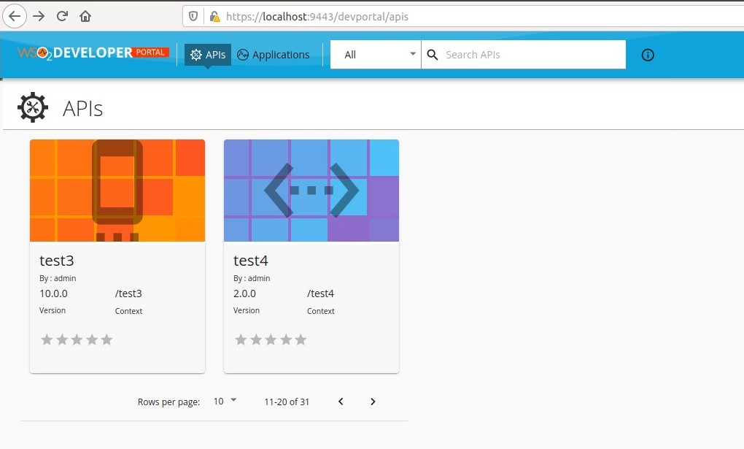The width and height of the screenshot is (744, 449).
Task: Open the Applications tab in header
Action: (274, 55)
